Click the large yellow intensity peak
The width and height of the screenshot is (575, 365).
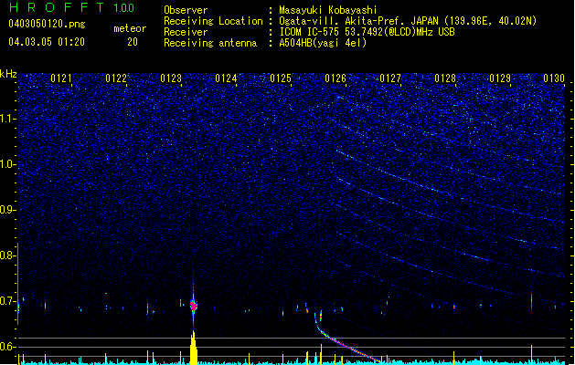pos(194,348)
